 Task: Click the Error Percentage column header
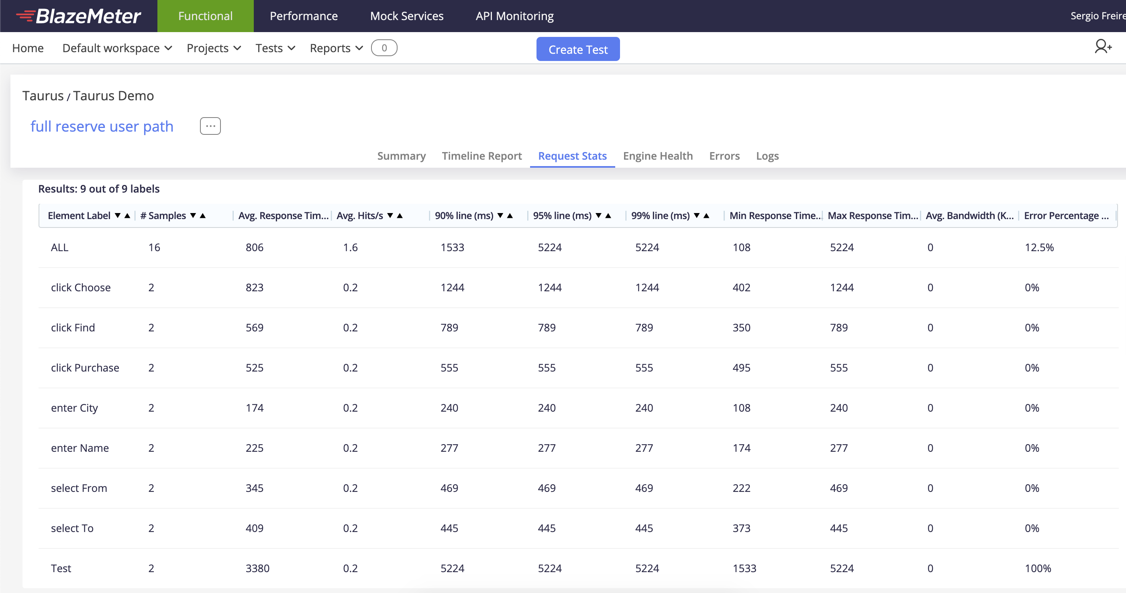[x=1066, y=216]
